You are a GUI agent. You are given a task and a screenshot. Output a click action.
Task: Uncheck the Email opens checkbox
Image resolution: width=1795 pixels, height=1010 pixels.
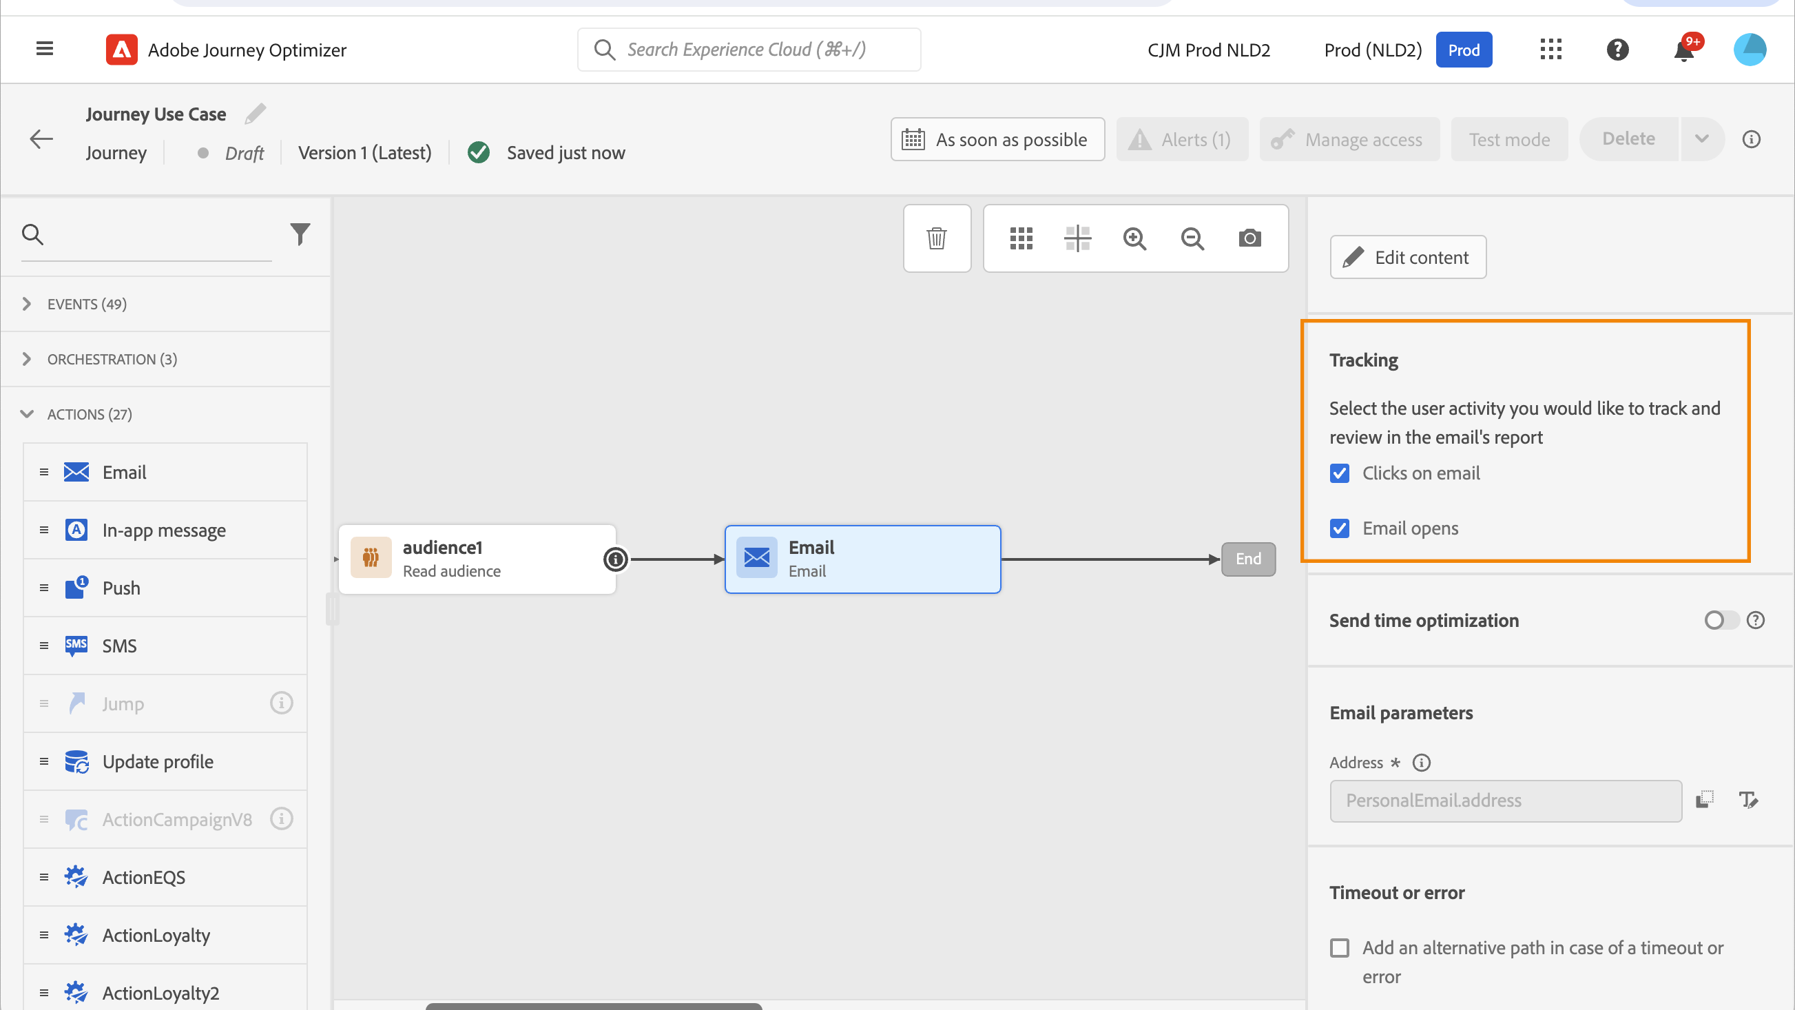(1339, 528)
